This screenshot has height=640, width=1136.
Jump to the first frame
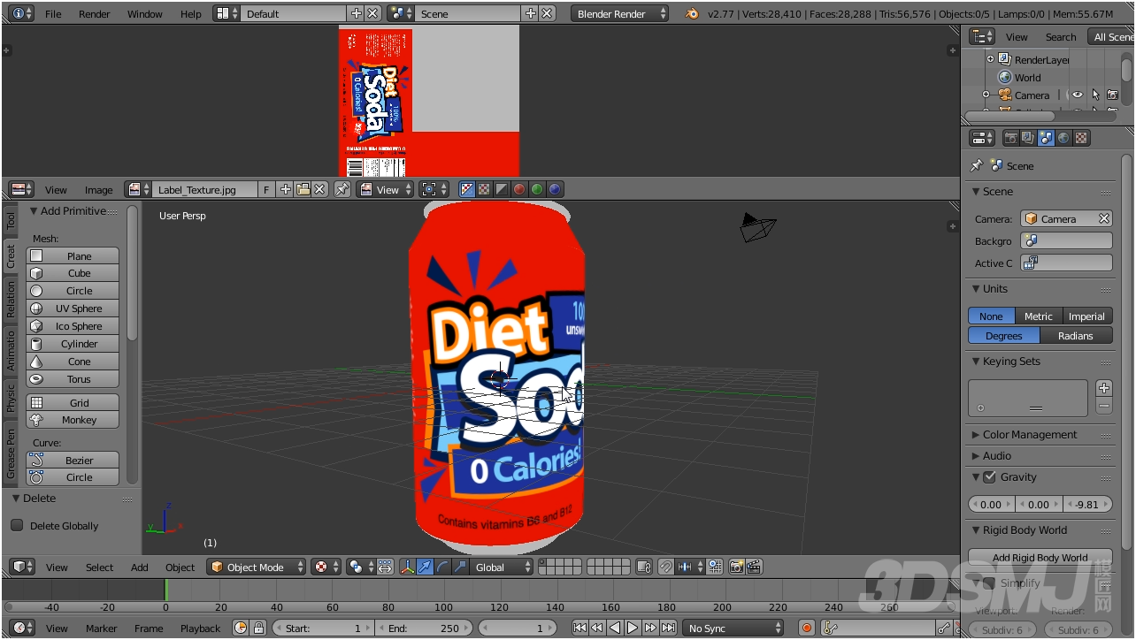pos(580,628)
